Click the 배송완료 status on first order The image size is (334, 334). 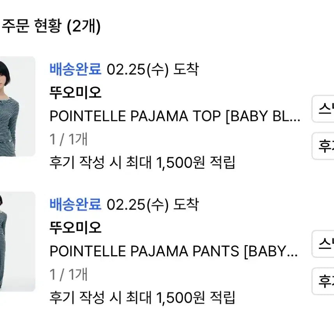click(x=75, y=70)
